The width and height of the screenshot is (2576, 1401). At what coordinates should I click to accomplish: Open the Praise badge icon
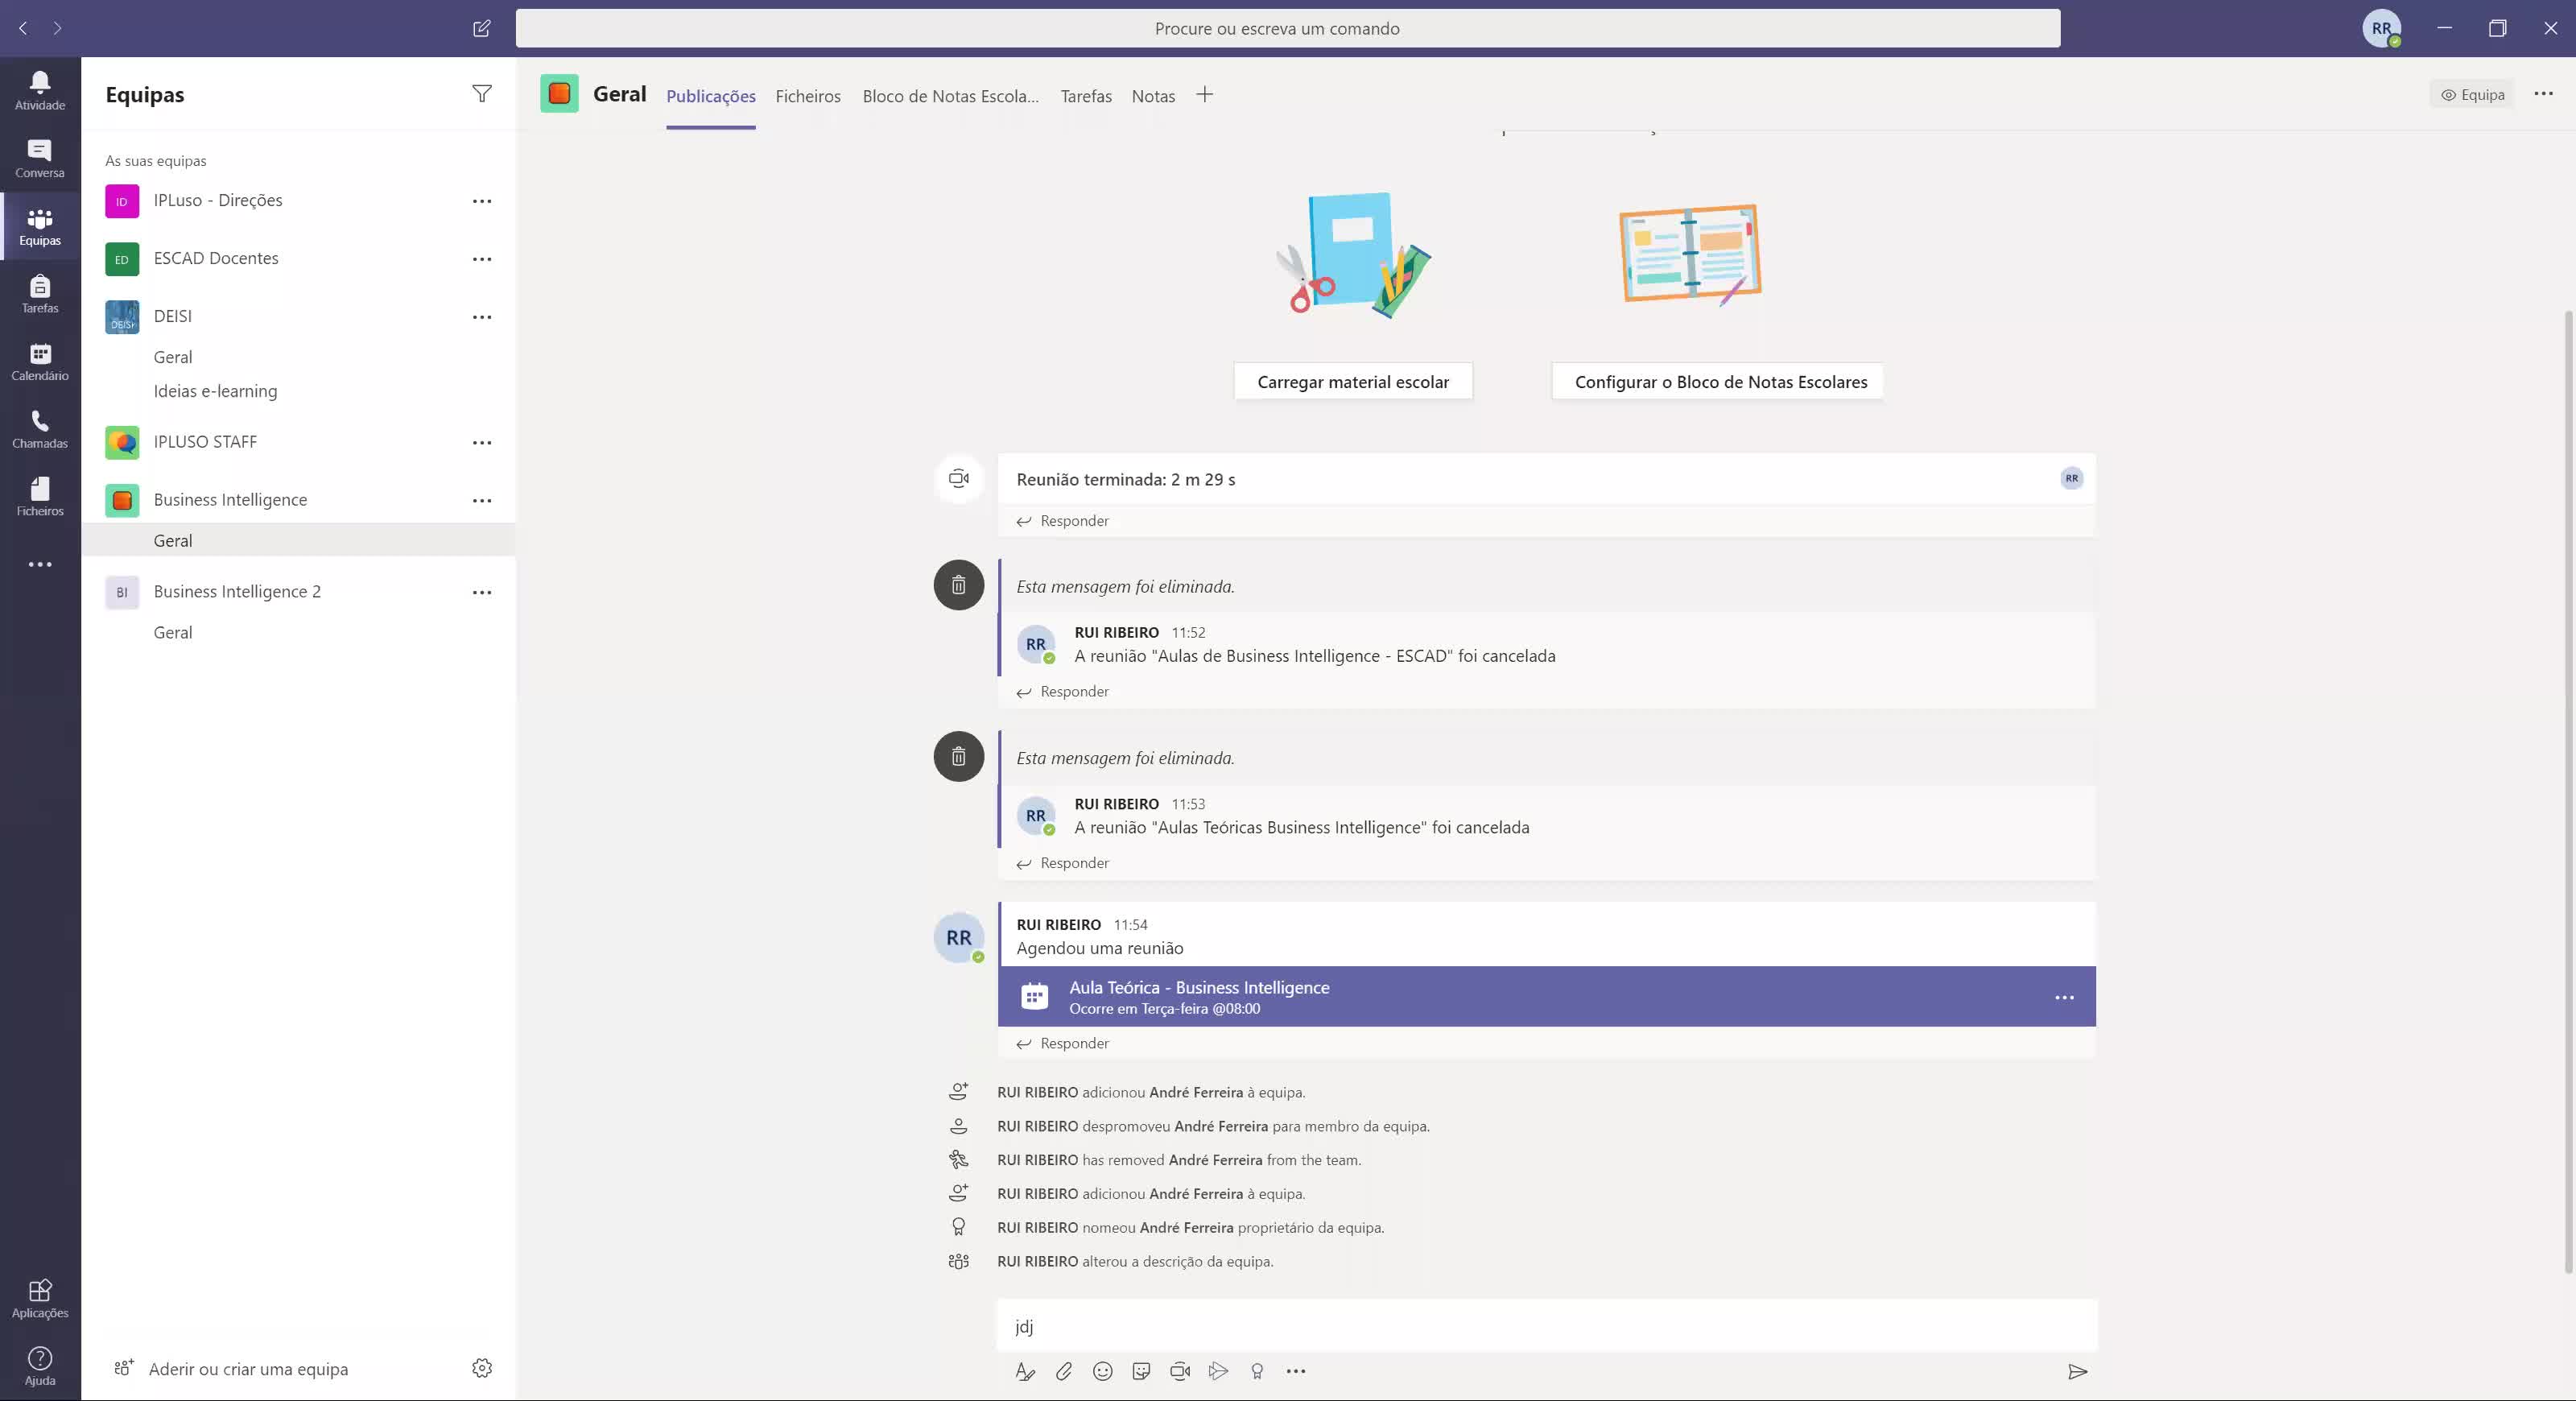1257,1371
